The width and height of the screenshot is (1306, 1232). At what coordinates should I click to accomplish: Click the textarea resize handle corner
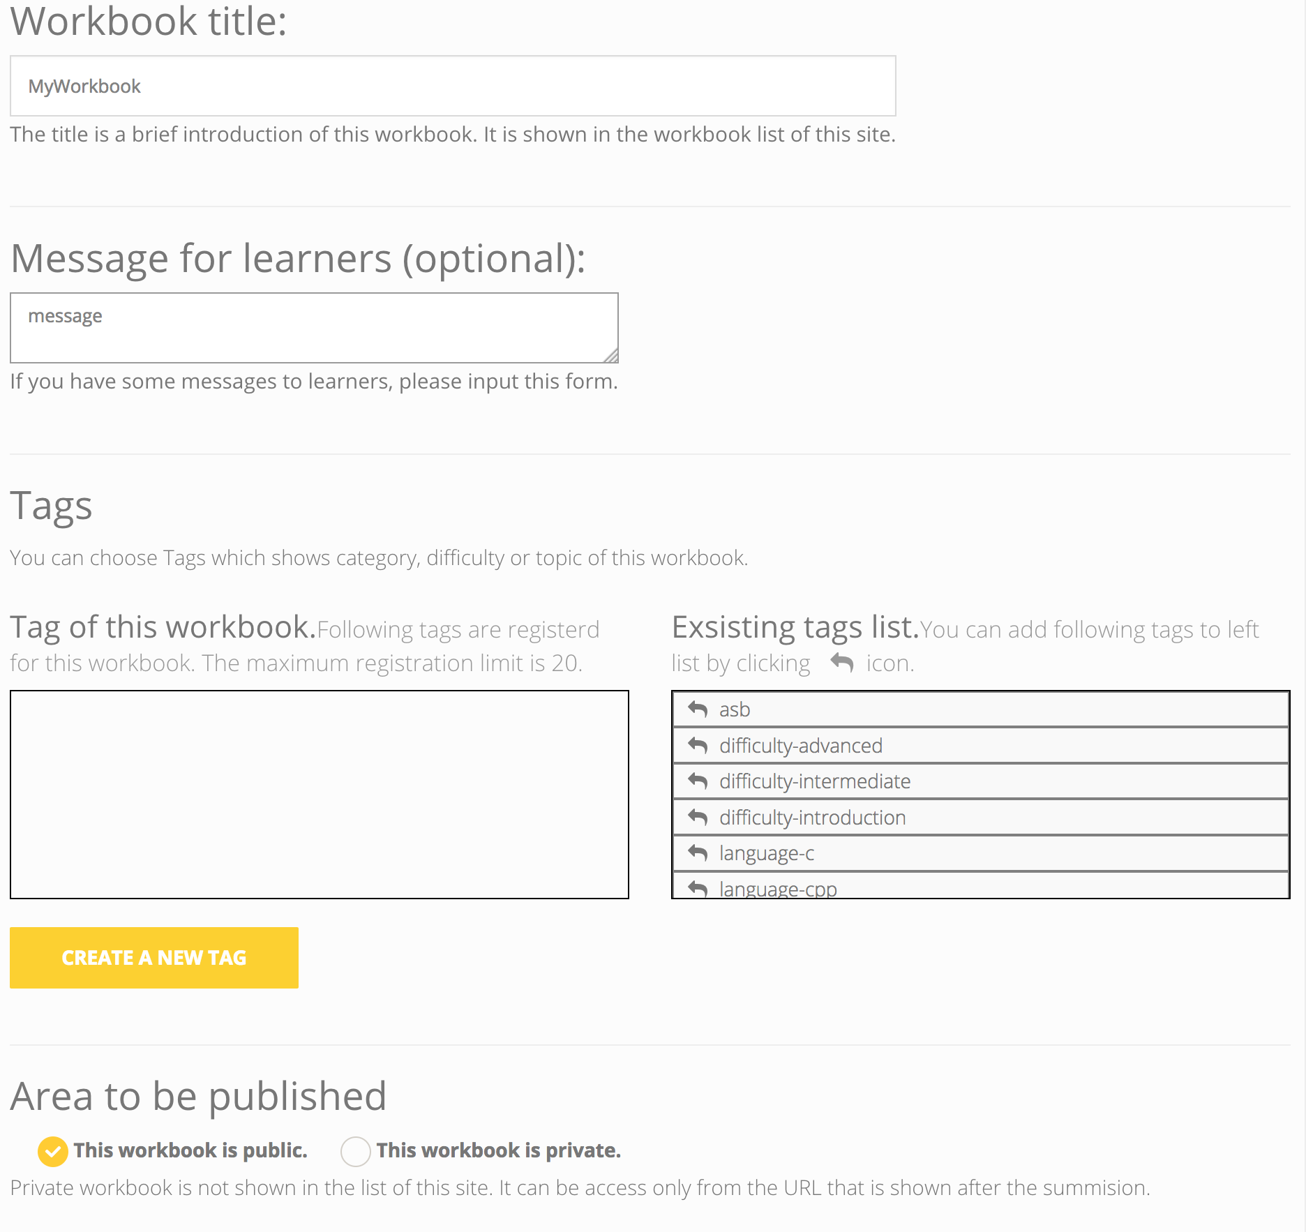611,356
